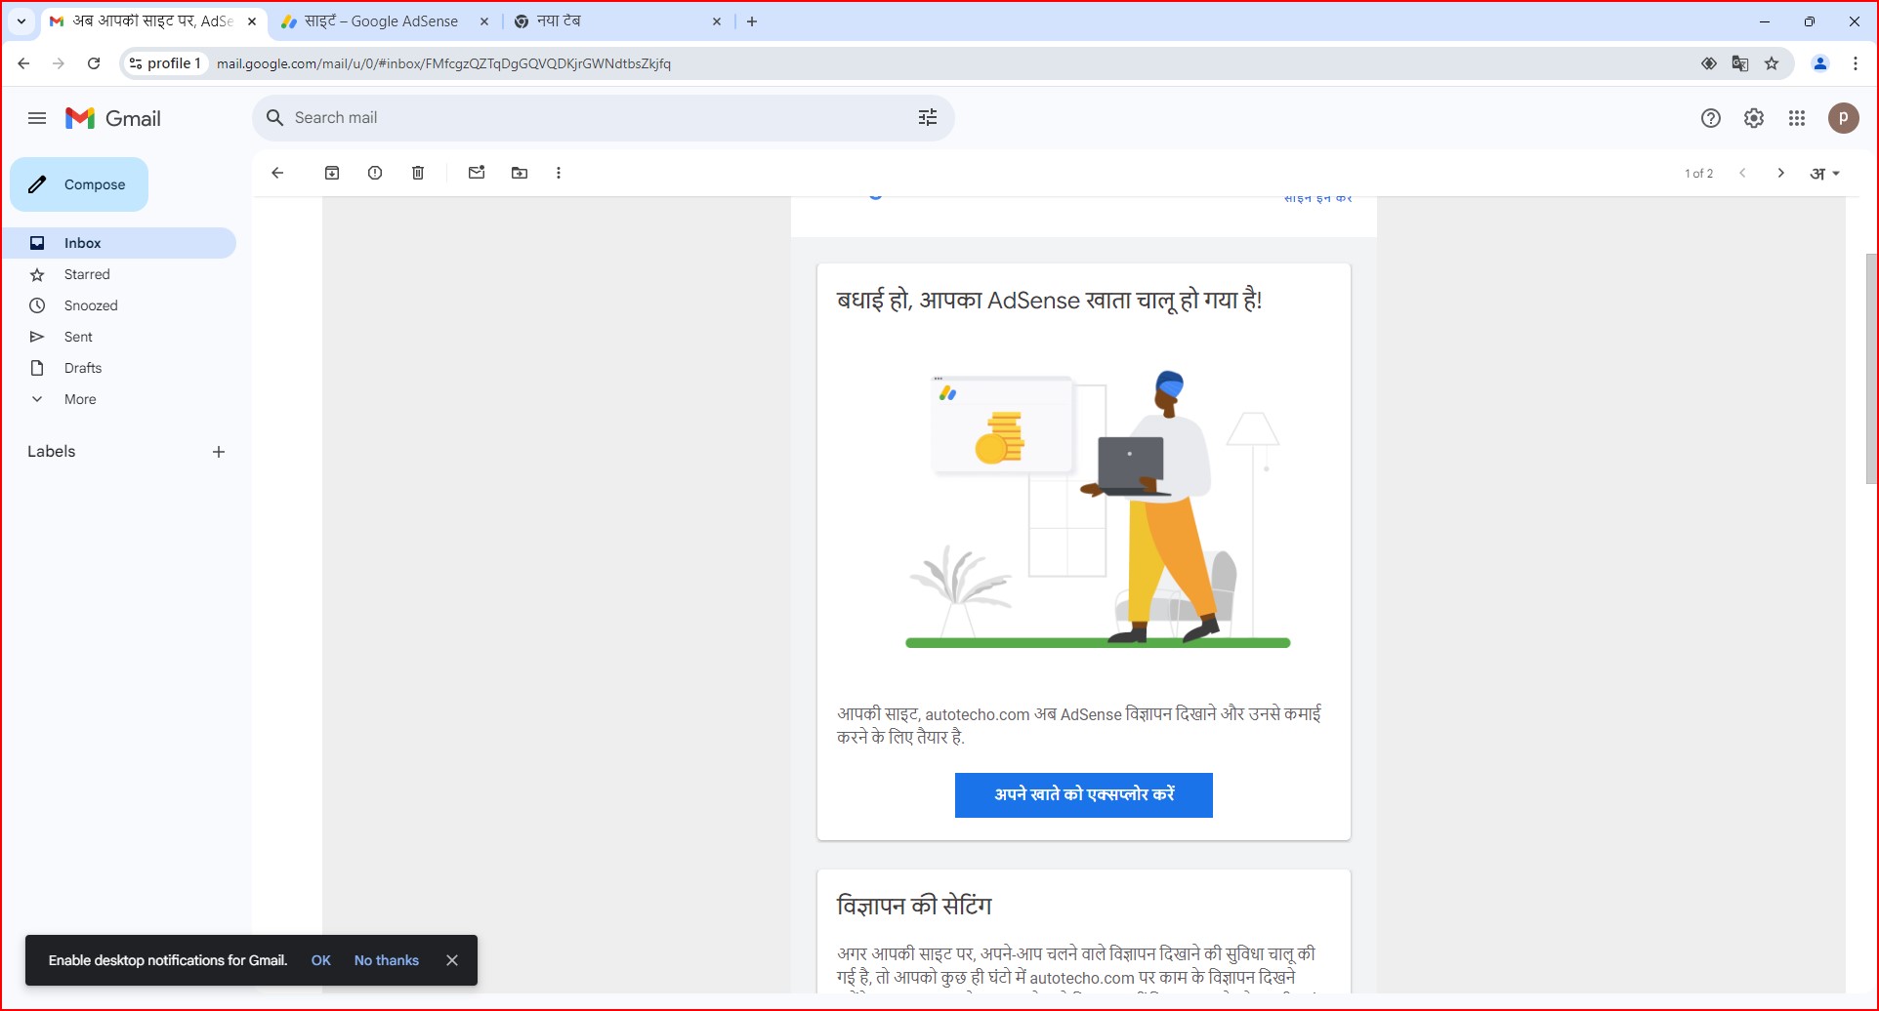Open a new browser tab
The width and height of the screenshot is (1879, 1011).
click(752, 21)
